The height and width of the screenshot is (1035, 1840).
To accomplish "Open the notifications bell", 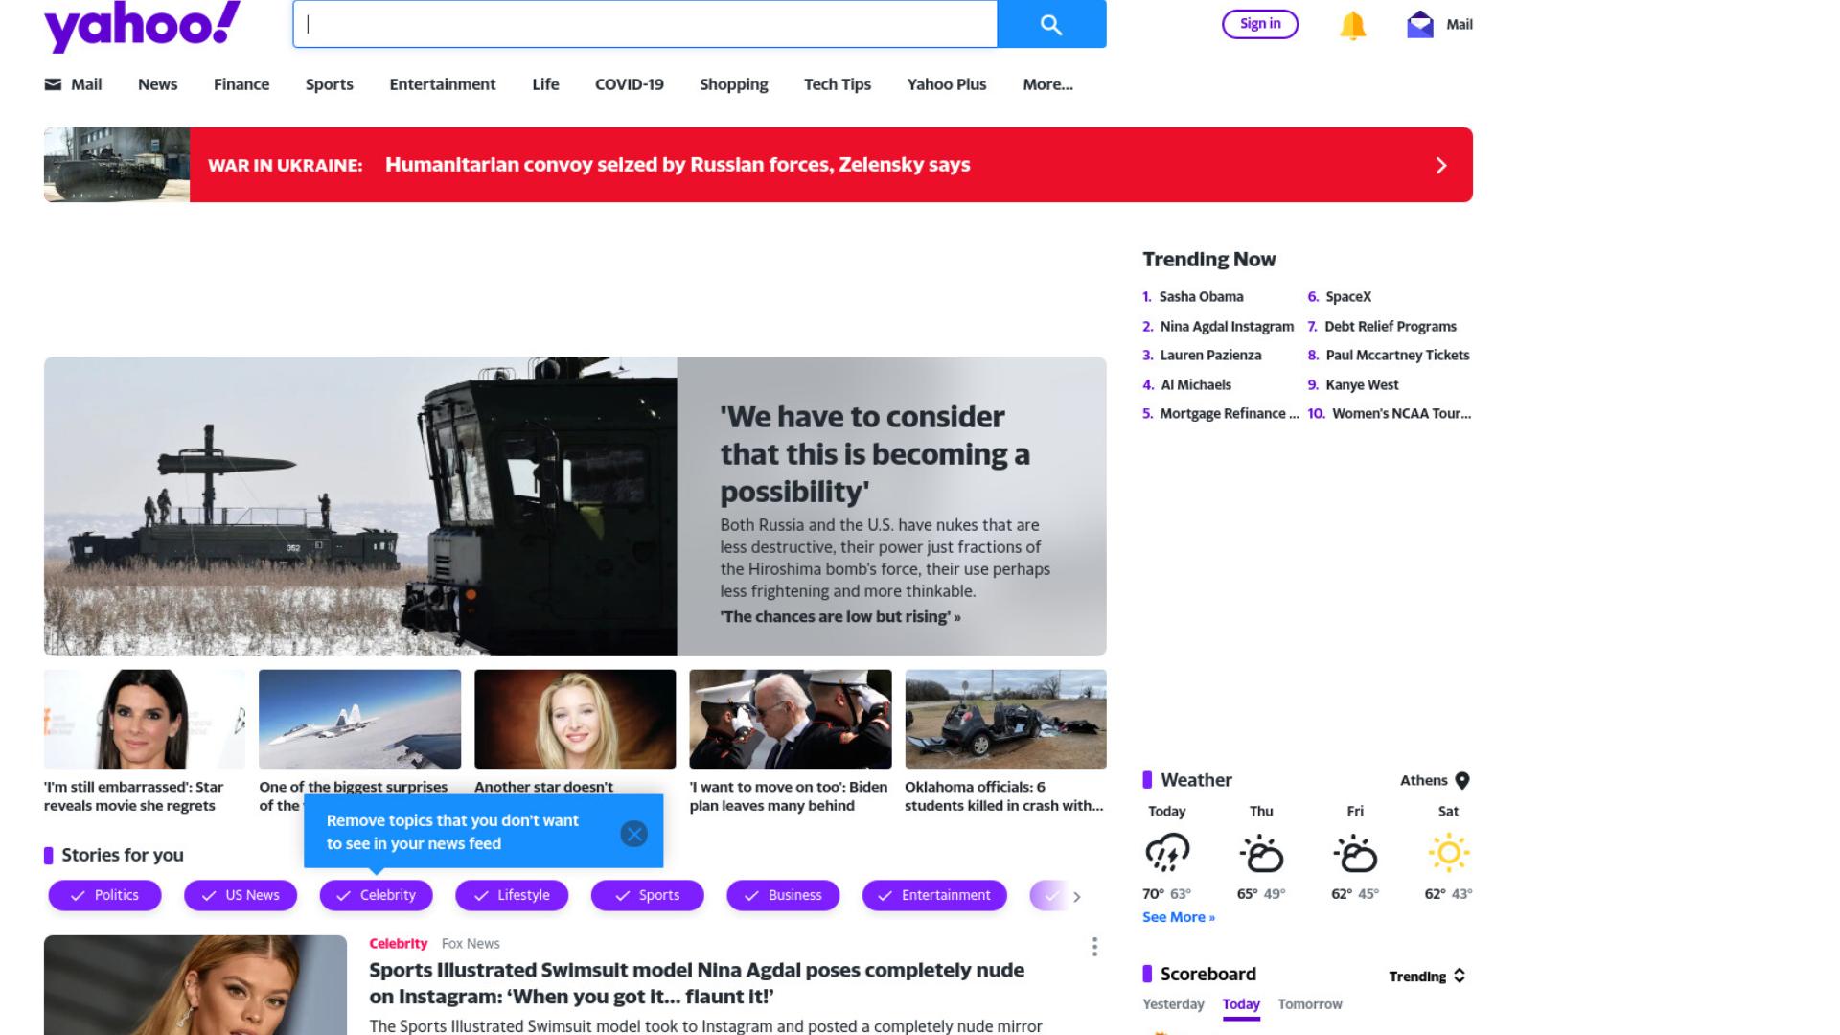I will 1352,25.
